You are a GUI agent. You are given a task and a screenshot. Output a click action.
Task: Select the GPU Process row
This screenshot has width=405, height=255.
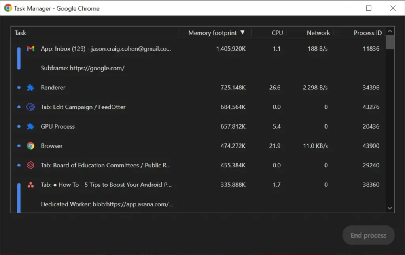point(199,126)
